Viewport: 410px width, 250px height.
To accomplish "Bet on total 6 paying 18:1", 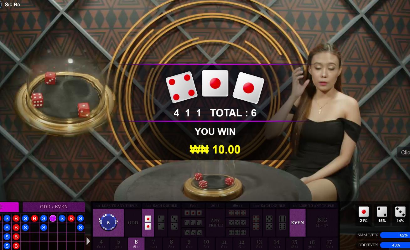I will click(136, 244).
